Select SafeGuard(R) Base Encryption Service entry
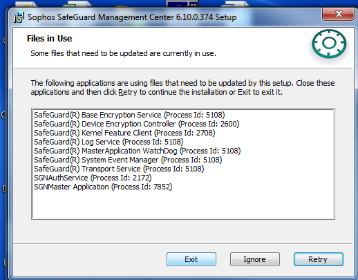The height and width of the screenshot is (280, 358). (129, 115)
